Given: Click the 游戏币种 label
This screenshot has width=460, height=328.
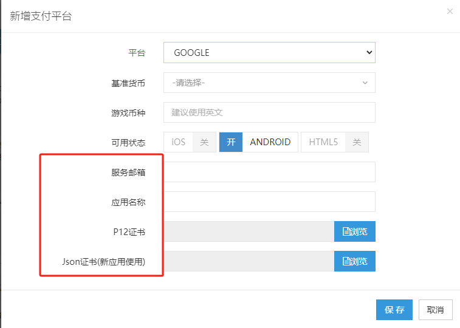Looking at the screenshot, I should pos(128,113).
